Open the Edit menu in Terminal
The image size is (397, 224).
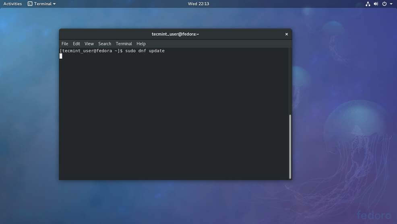click(x=76, y=44)
